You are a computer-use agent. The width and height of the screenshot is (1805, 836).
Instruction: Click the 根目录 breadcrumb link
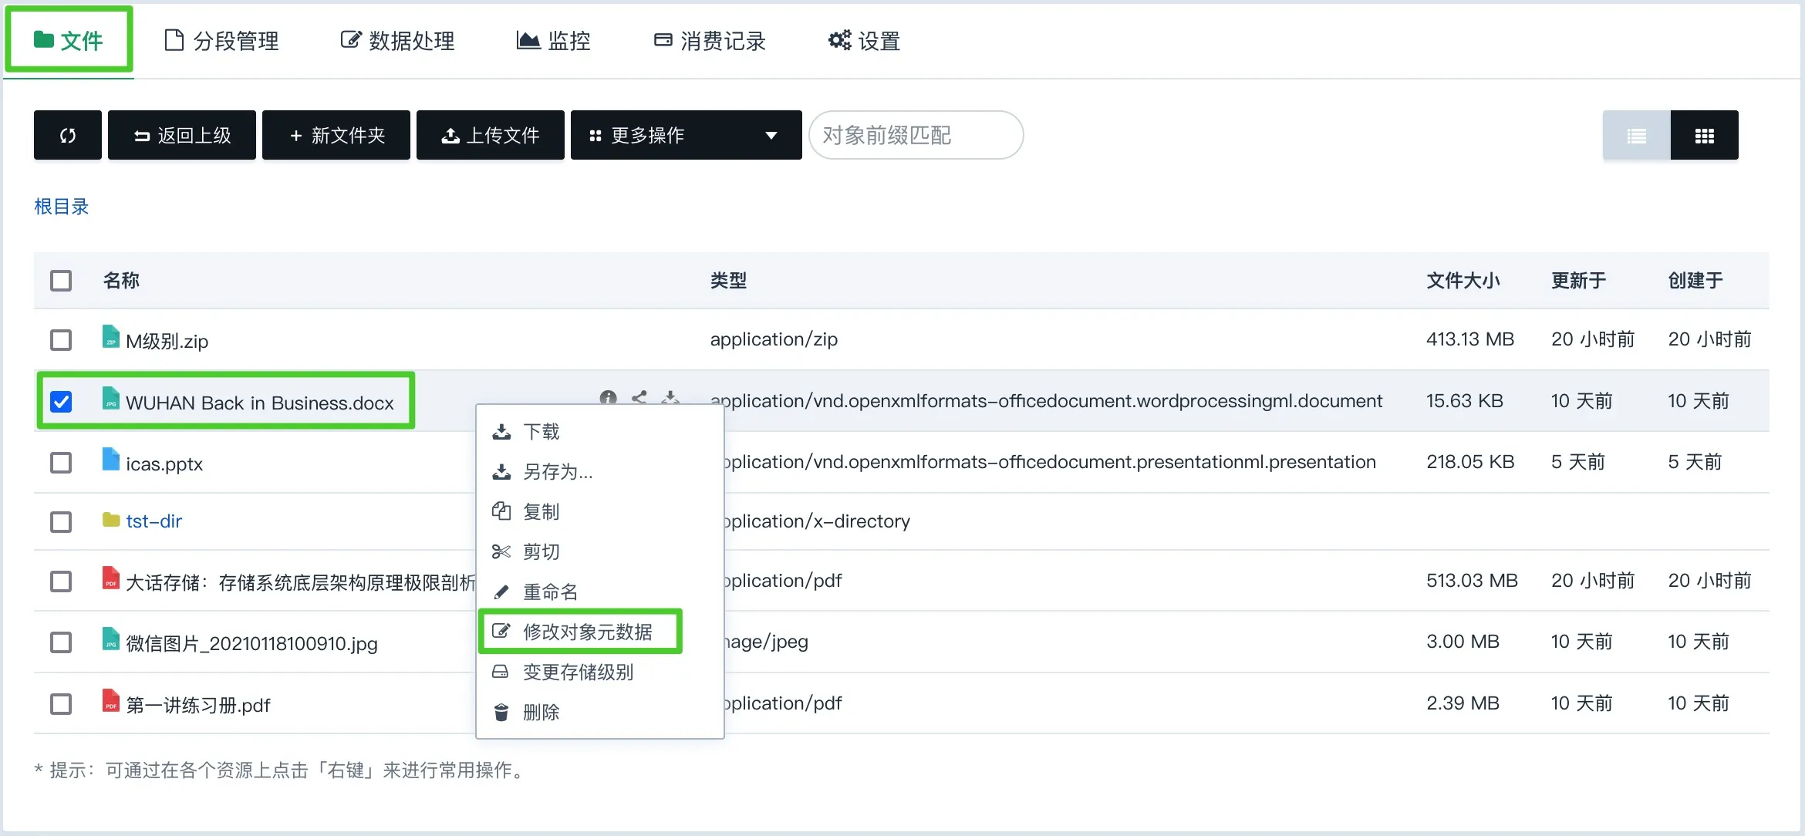click(x=62, y=207)
